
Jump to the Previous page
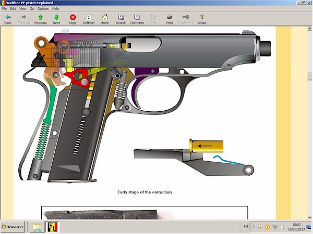click(x=40, y=19)
